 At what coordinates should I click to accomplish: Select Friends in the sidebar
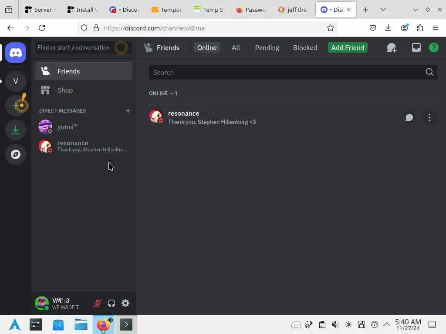(x=84, y=71)
